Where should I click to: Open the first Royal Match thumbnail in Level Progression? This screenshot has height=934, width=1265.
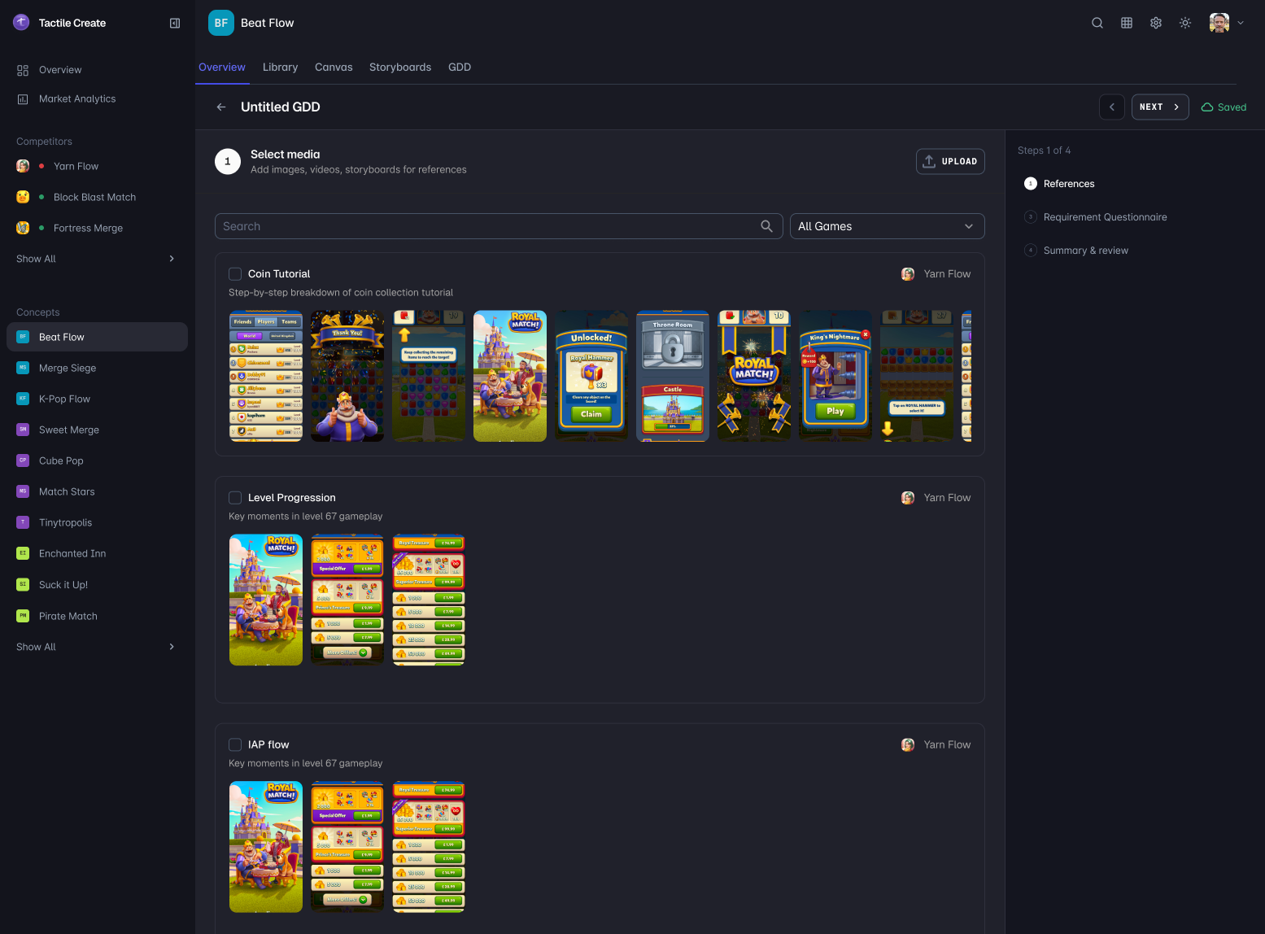coord(266,600)
